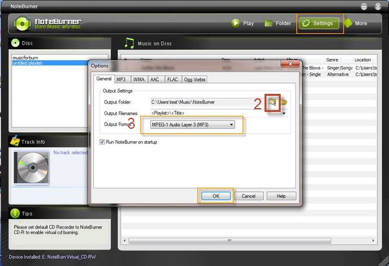Click the Output Folder path field
Screen dimensions: 389x266
tap(208, 102)
